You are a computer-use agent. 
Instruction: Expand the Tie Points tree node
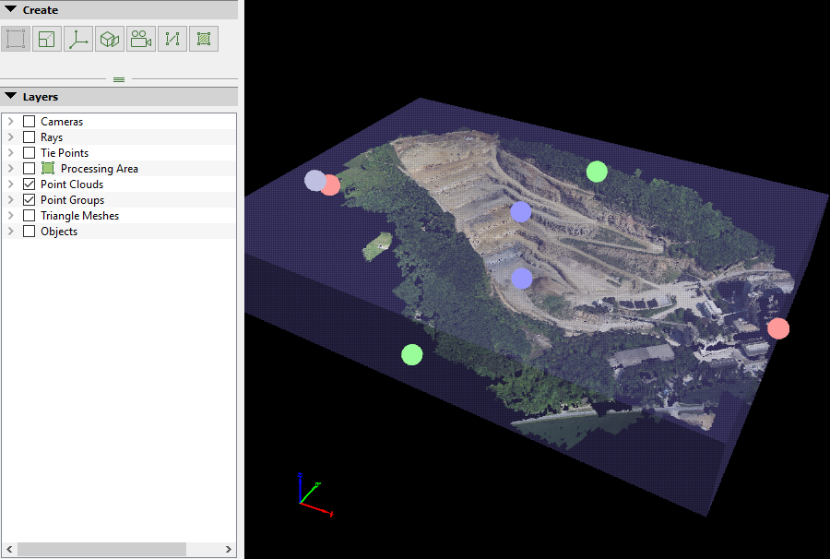(11, 153)
